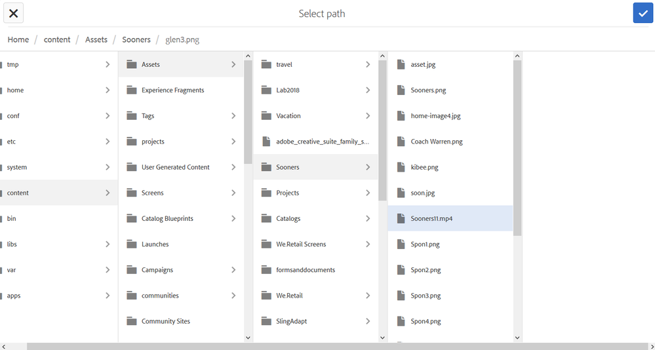Go to Home in the breadcrumb
The height and width of the screenshot is (350, 655).
point(18,40)
